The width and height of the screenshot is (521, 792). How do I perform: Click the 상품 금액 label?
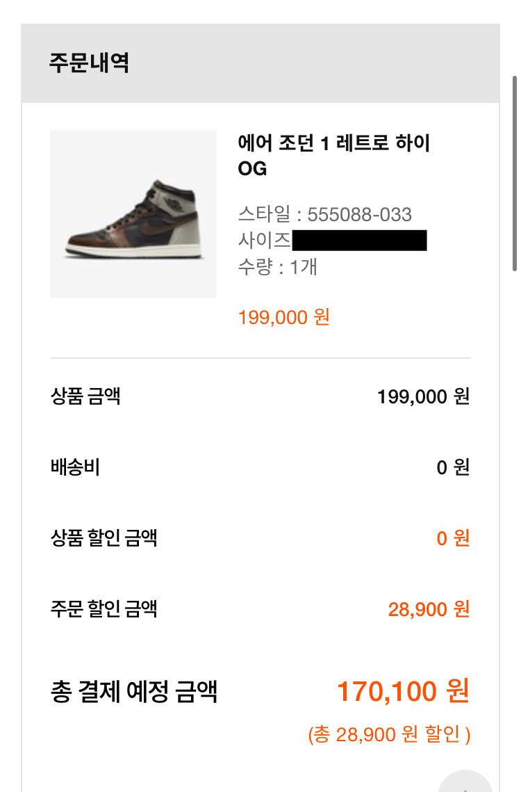(86, 397)
